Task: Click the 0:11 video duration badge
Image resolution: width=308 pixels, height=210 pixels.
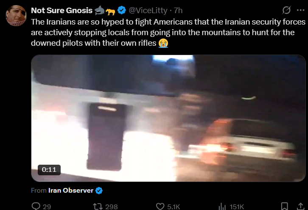Action: coord(49,170)
